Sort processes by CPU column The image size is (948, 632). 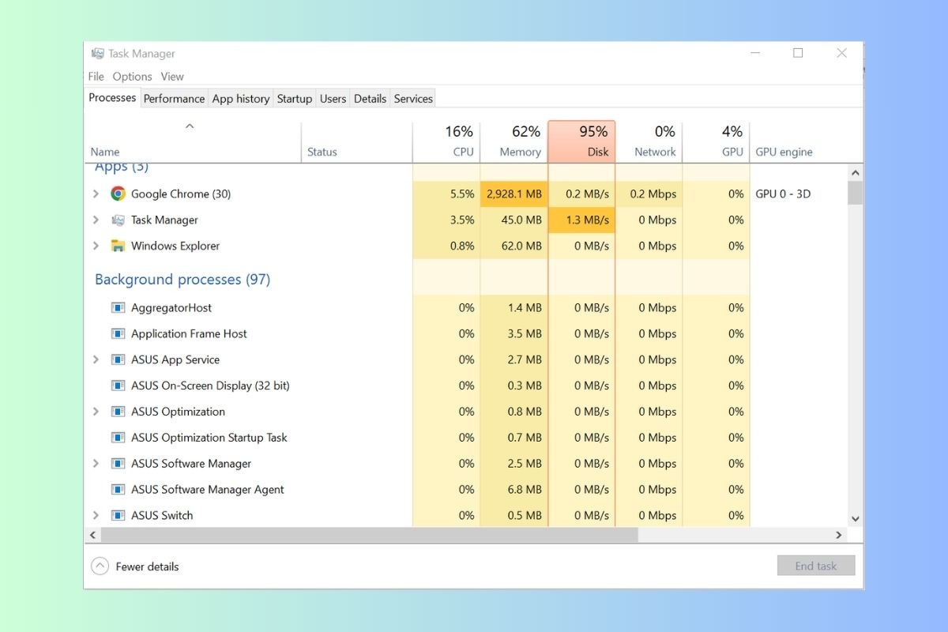pos(446,142)
